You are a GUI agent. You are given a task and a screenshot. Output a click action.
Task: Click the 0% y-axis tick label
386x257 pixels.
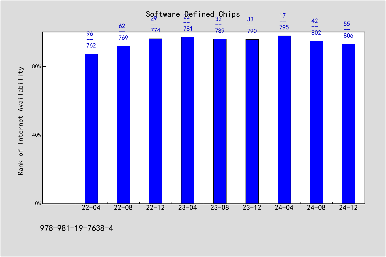(x=38, y=203)
